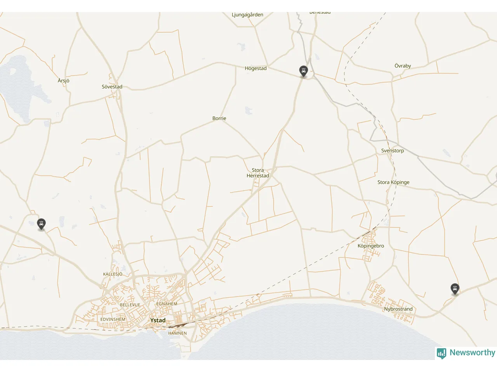Click the Övraby village label
The image size is (497, 372).
click(x=403, y=66)
